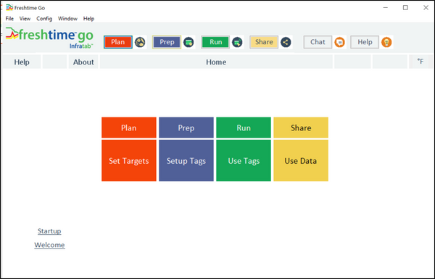Follow the Welcome link
The height and width of the screenshot is (279, 435).
49,245
